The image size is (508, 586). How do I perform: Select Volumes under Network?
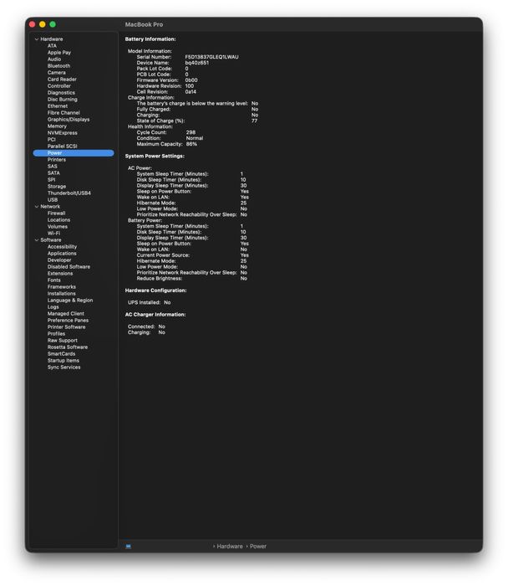tap(58, 227)
